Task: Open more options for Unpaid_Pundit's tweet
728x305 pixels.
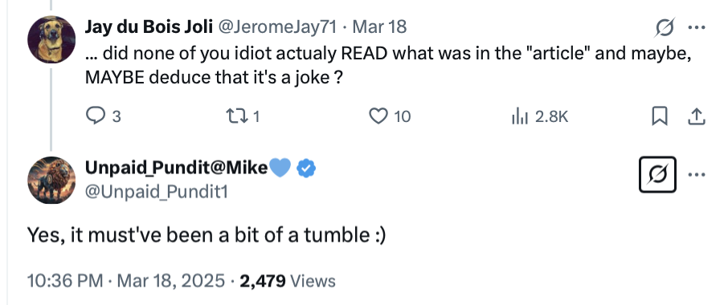Action: click(x=697, y=175)
